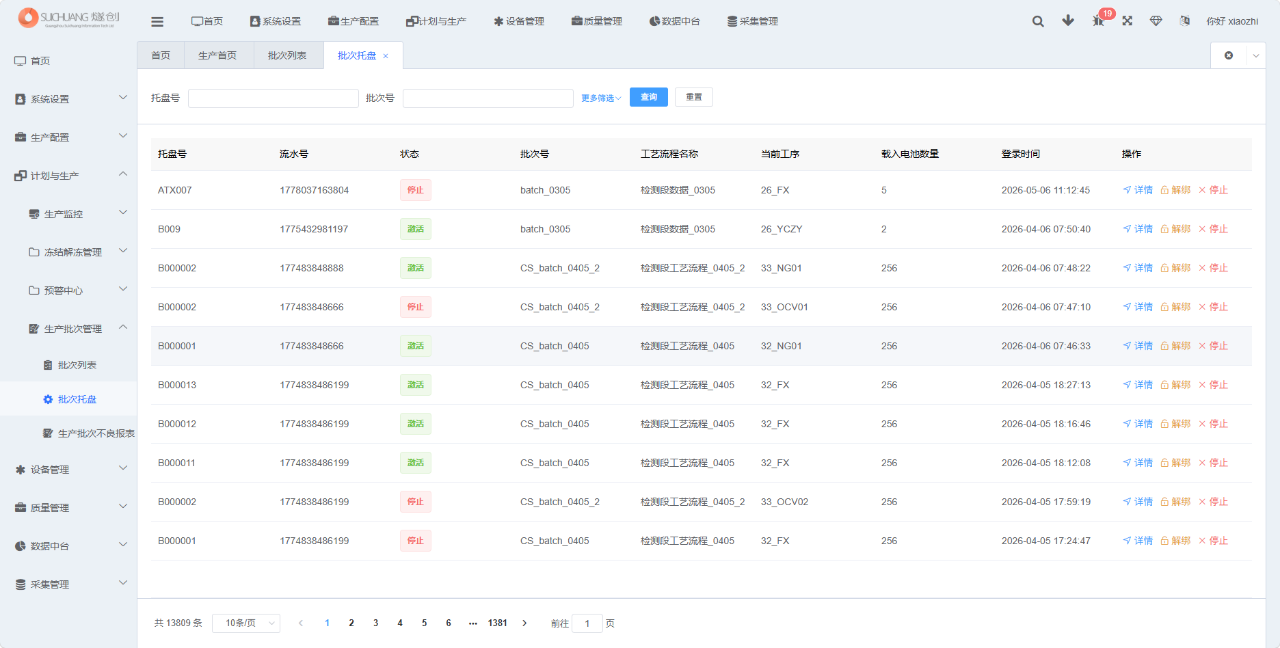Click 详情 icon link for pallet ATX007
Screen dimensions: 1280x648
(1138, 190)
